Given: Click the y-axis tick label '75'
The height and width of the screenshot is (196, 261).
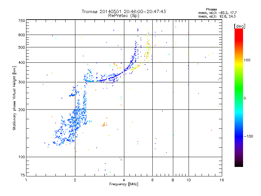Looking at the screenshot, I should pos(23,175).
